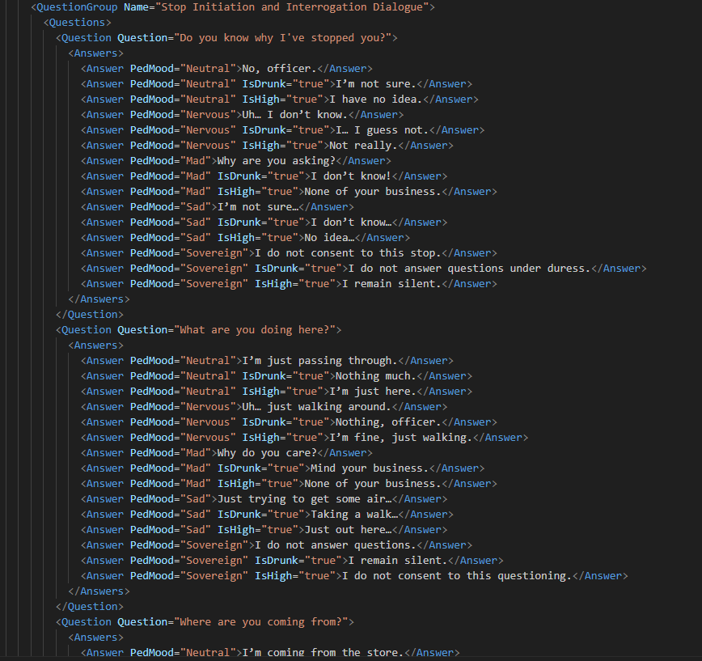
Task: Click the "Where are you coming from?" question
Action: point(263,622)
